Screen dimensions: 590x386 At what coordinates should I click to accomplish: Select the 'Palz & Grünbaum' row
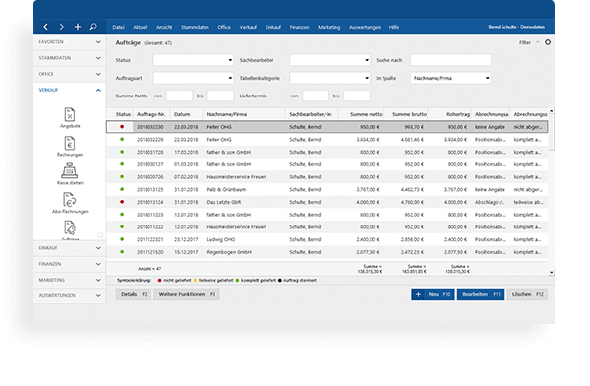click(327, 189)
